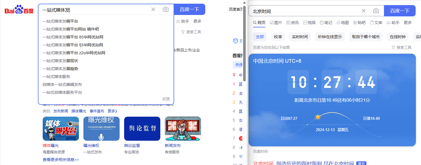Click 百度一下 button next to 一站式媒体发 query

(x=189, y=9)
